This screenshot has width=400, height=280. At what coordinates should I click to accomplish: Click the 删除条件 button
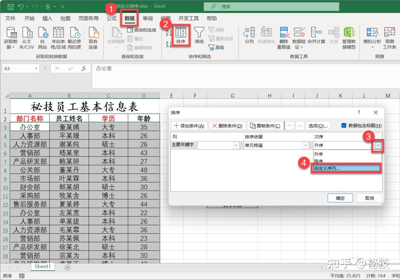(x=227, y=126)
